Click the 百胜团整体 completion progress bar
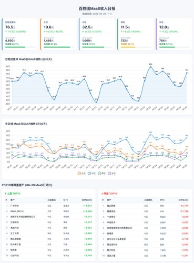194x263 pixels. click(x=20, y=47)
